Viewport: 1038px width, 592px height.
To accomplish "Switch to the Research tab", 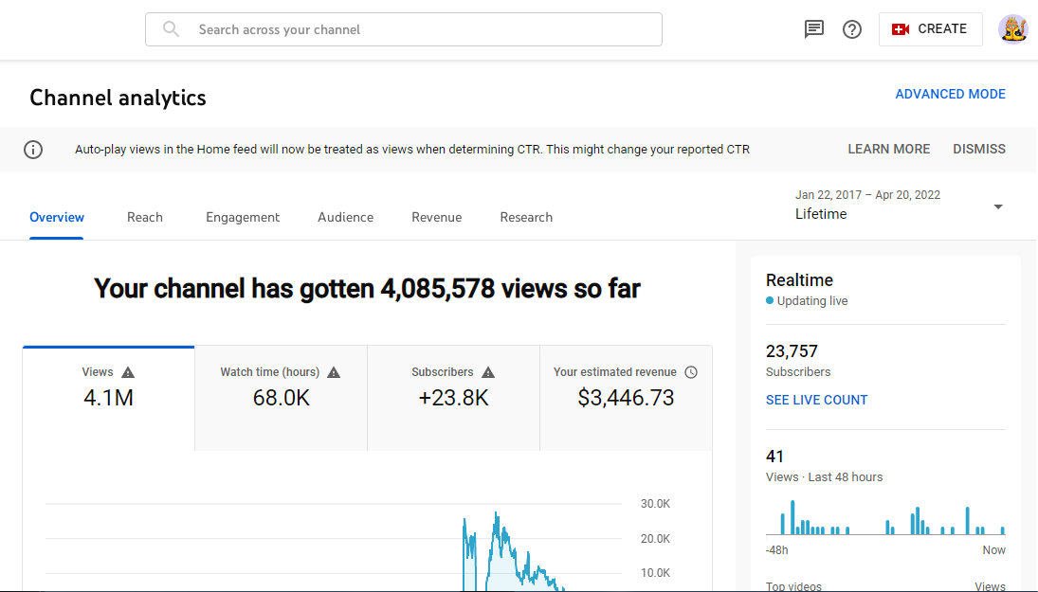I will (526, 217).
